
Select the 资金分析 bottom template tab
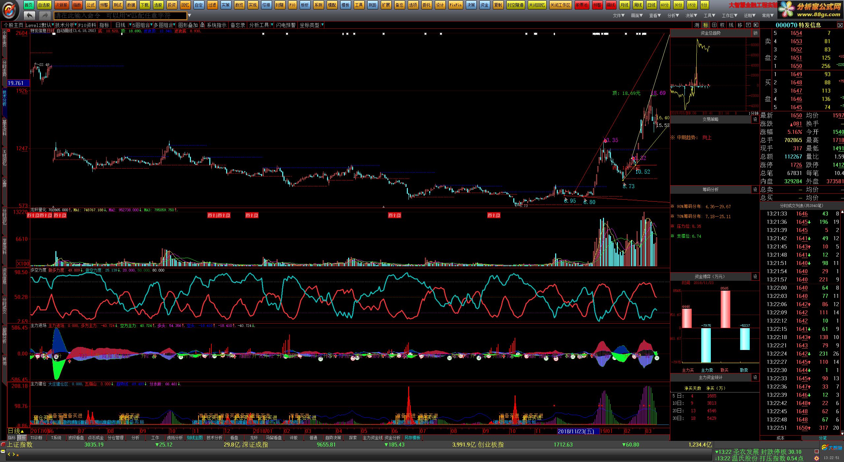(x=392, y=438)
